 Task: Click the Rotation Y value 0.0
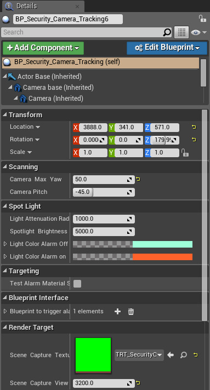(128, 140)
